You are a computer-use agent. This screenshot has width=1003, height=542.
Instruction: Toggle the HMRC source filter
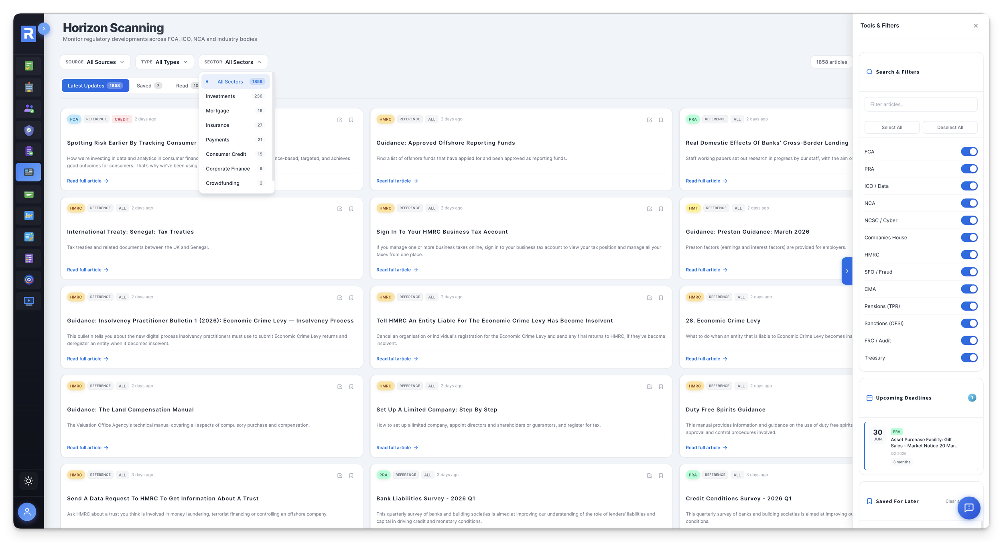[x=969, y=255]
